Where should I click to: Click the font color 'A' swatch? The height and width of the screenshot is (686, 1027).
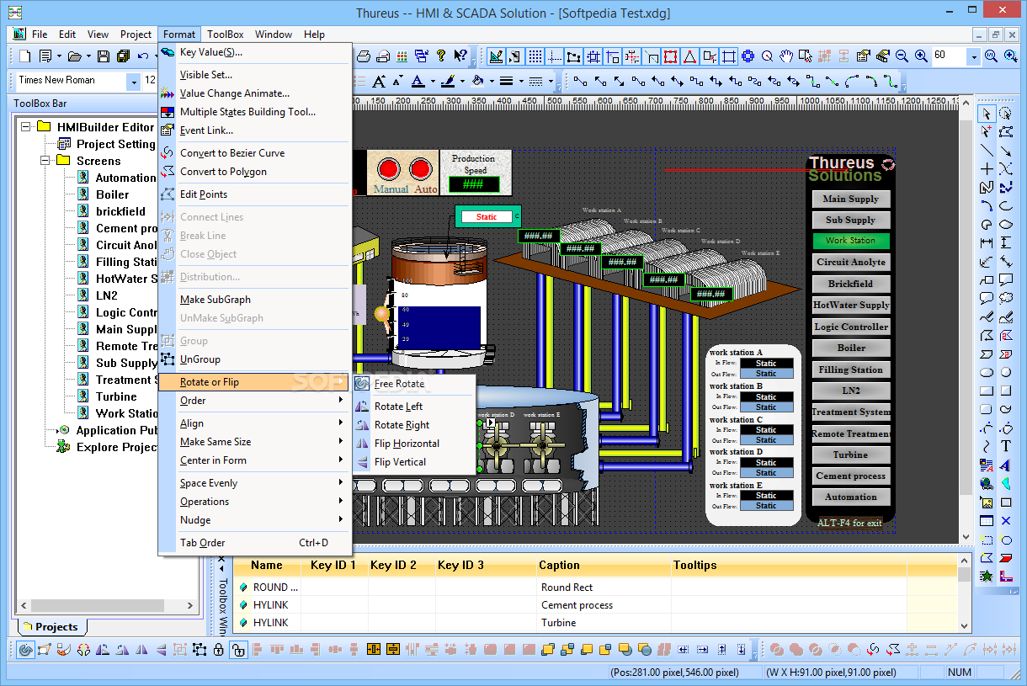point(418,82)
